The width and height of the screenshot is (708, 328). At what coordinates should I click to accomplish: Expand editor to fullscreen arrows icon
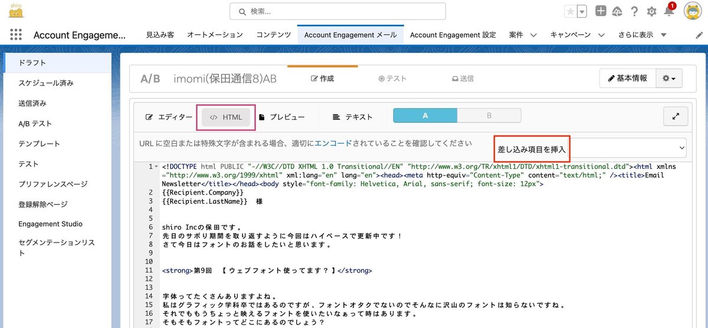pyautogui.click(x=676, y=117)
